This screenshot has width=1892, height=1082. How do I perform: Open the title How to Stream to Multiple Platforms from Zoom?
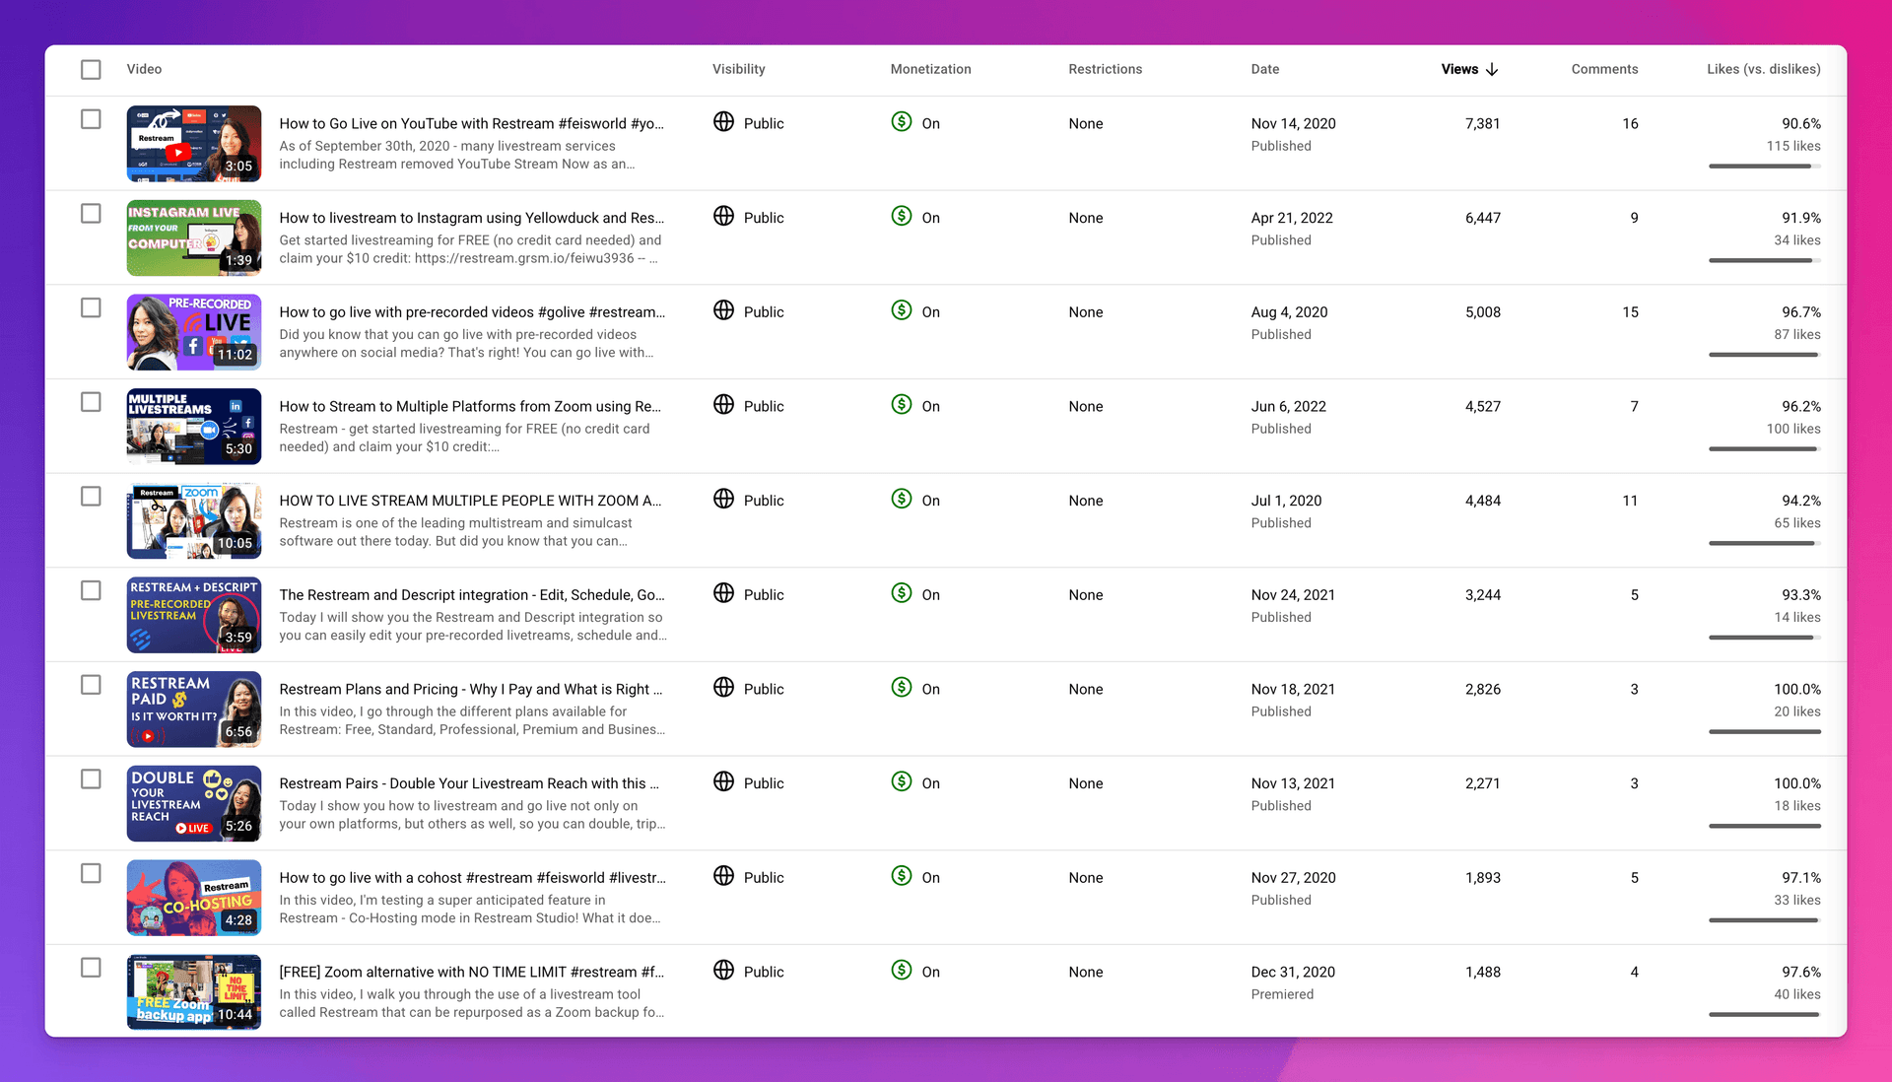pos(470,406)
